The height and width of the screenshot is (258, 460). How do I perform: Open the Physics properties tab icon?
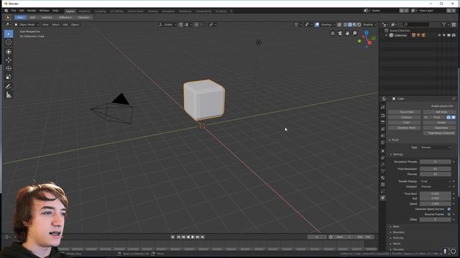(383, 198)
